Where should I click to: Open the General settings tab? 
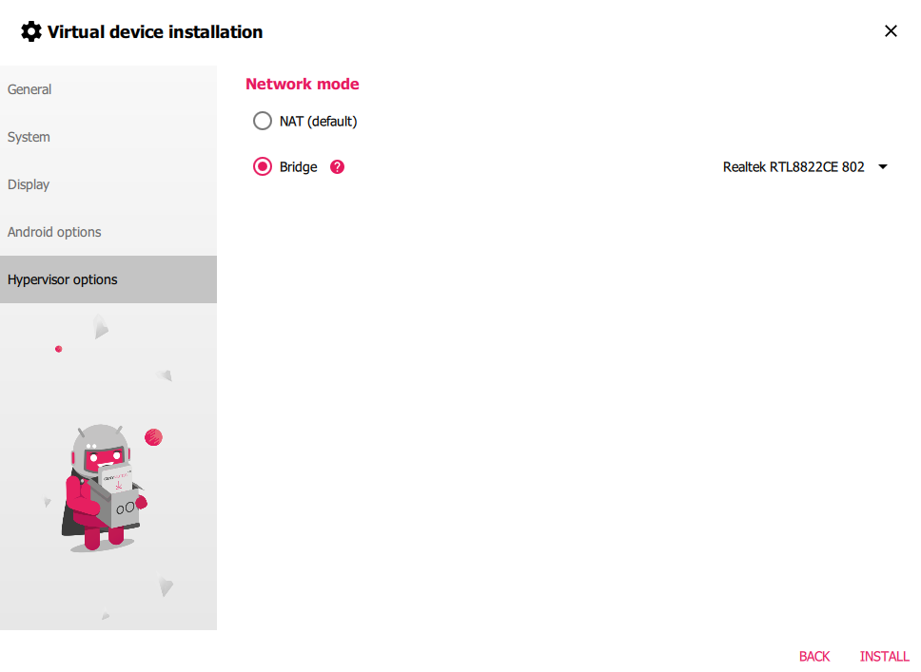pyautogui.click(x=108, y=89)
